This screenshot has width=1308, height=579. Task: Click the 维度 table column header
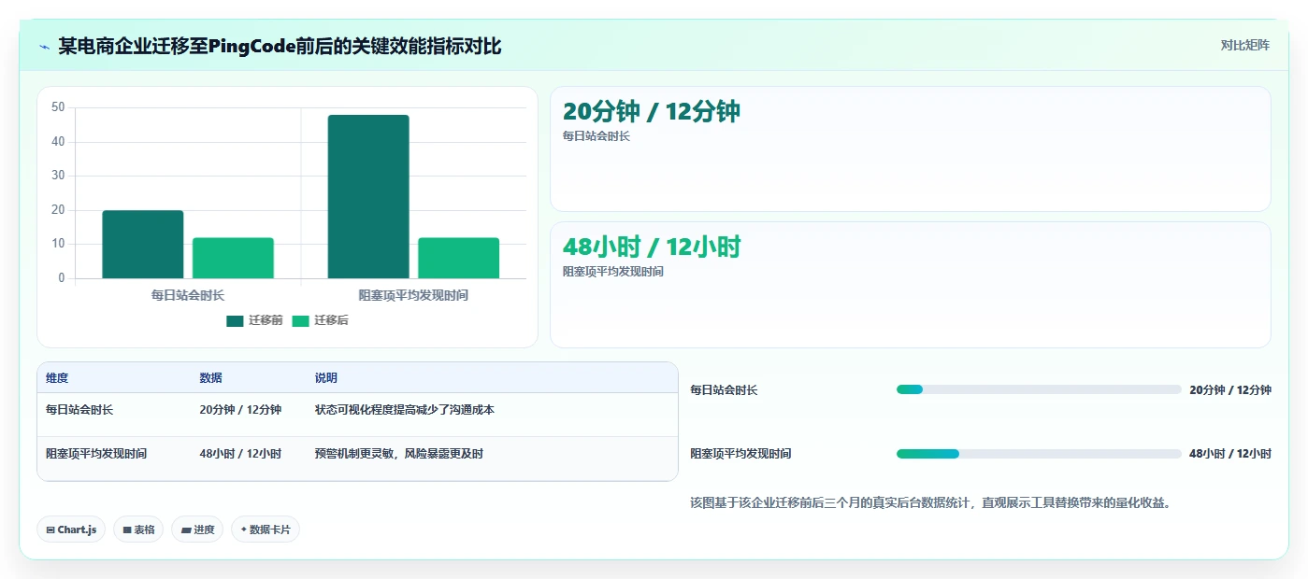pyautogui.click(x=57, y=378)
